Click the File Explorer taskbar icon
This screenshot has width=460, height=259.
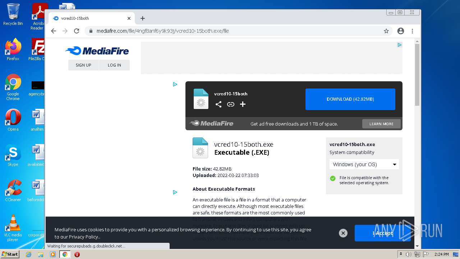[x=41, y=254]
